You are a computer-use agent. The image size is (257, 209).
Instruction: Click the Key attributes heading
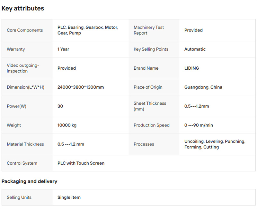pos(23,8)
